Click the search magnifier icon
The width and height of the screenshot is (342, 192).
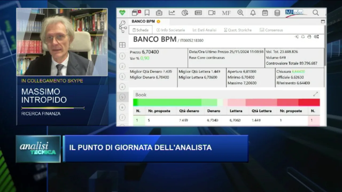[x=316, y=13]
